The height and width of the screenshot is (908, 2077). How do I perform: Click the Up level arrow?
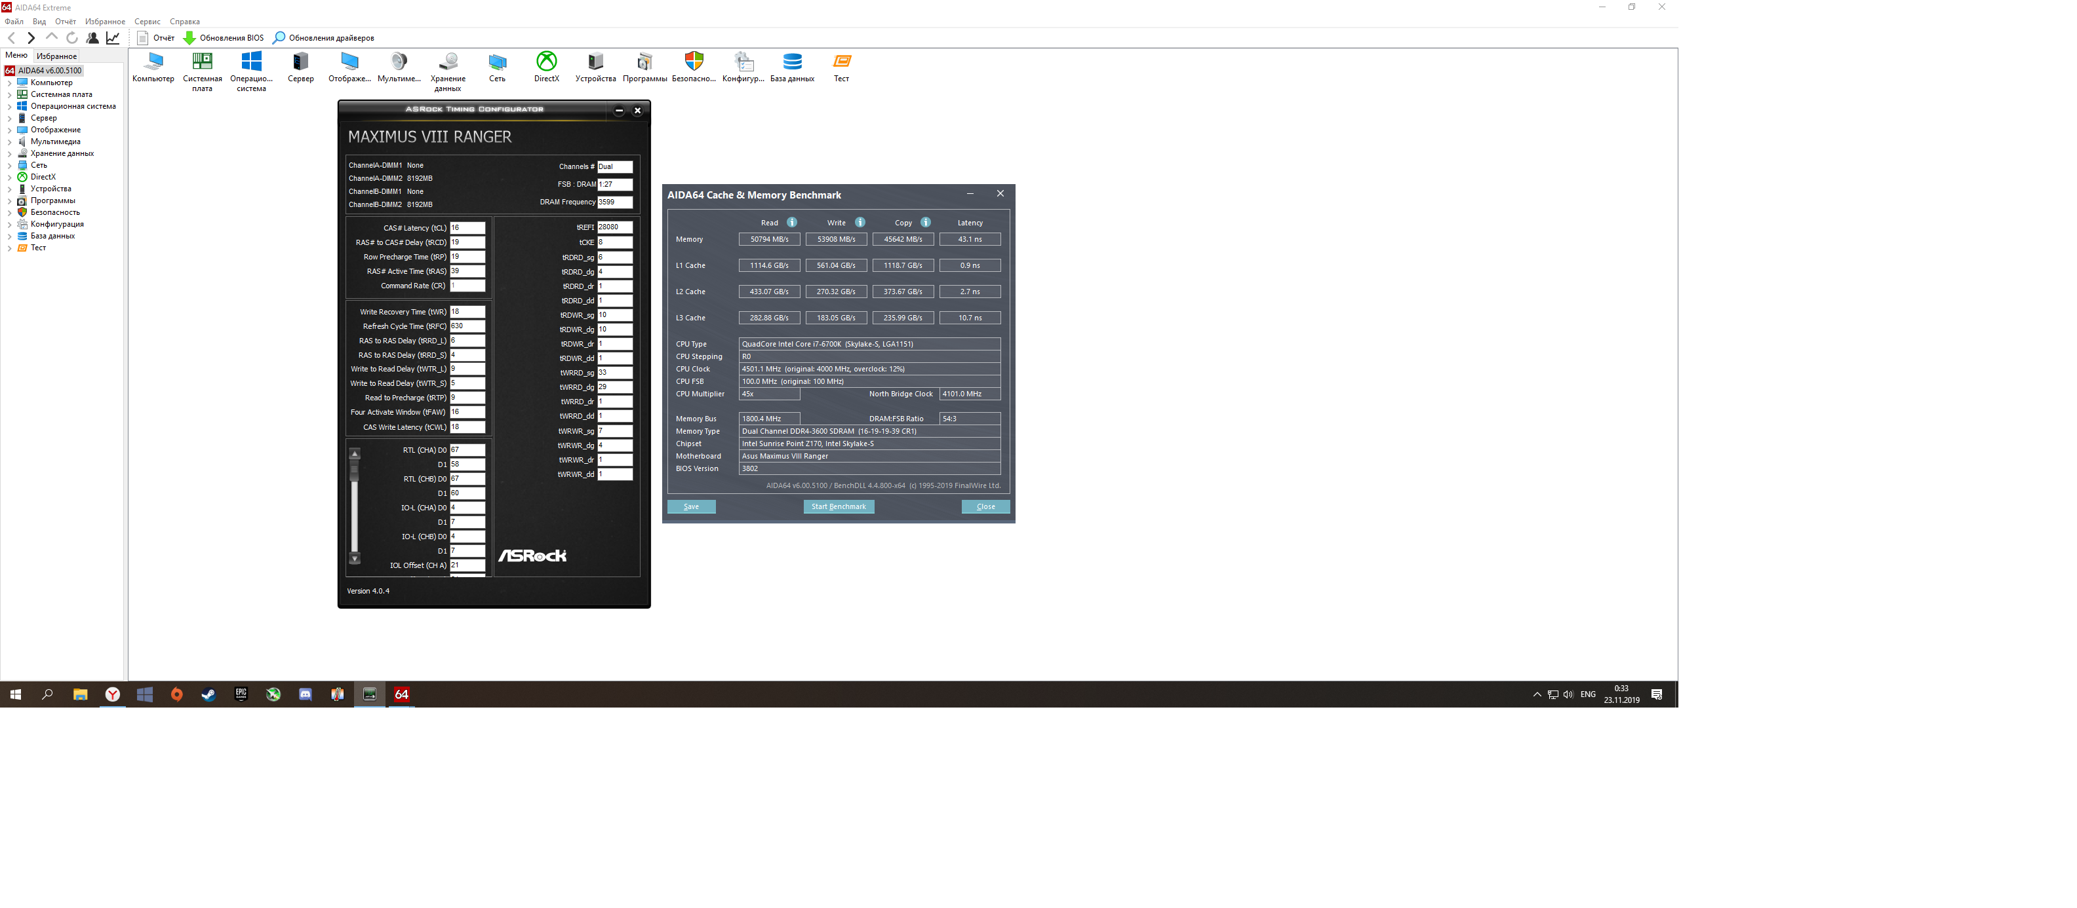(52, 37)
